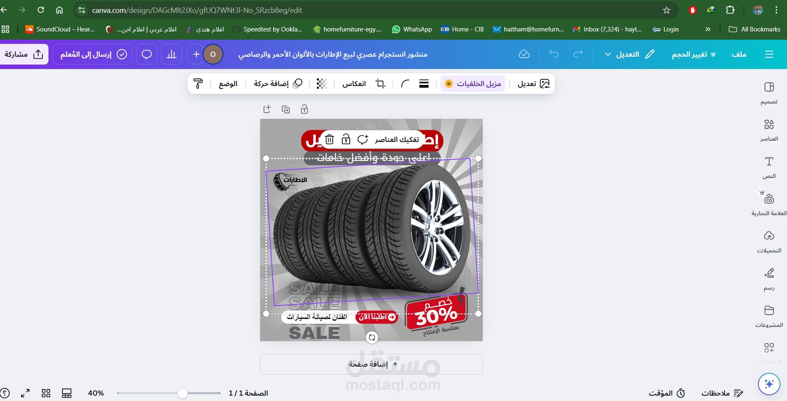
Task: Open the All Bookmarks folder
Action: point(755,29)
